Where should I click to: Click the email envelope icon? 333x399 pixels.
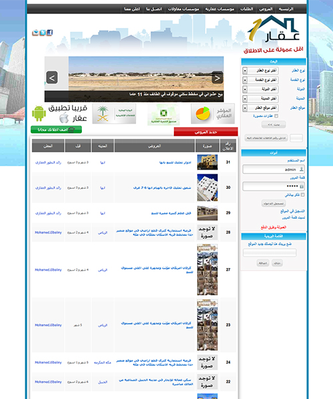(x=35, y=33)
